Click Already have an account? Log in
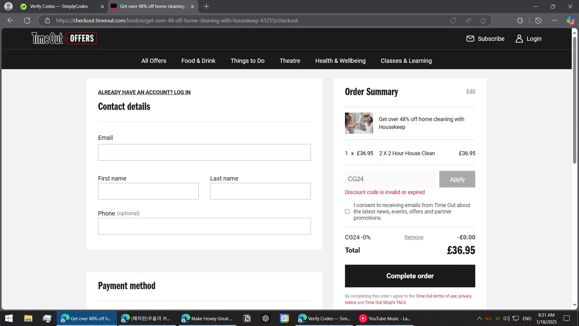The width and height of the screenshot is (579, 326). coord(144,92)
